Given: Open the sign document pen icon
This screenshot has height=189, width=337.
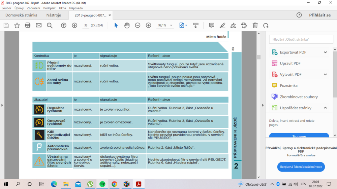Looking at the screenshot, I should pos(233,25).
